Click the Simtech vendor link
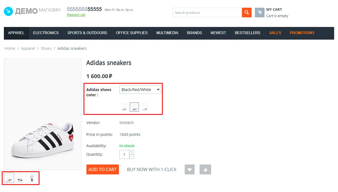 [127, 123]
